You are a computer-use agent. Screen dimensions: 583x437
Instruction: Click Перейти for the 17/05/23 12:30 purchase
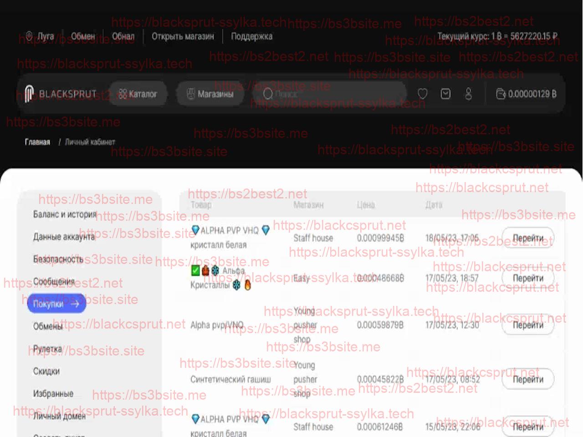tap(528, 325)
